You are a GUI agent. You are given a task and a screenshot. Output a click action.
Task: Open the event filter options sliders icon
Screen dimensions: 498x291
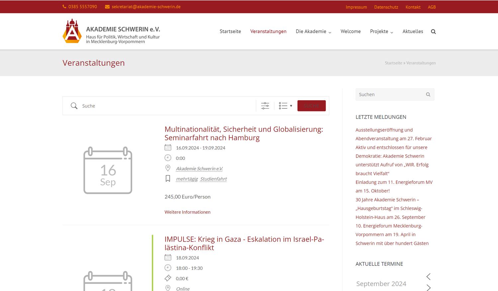(265, 106)
